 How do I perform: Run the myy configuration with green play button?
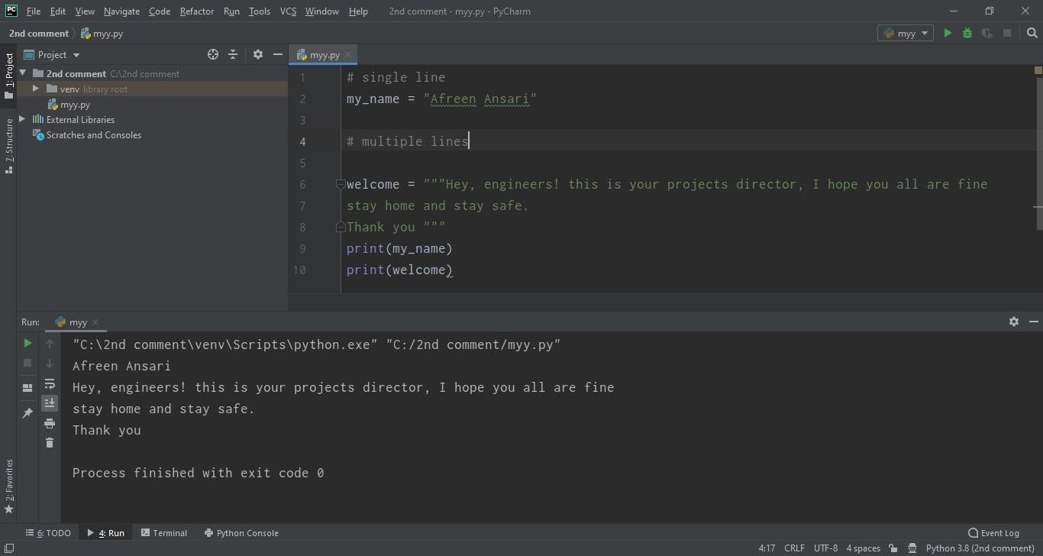tap(948, 33)
